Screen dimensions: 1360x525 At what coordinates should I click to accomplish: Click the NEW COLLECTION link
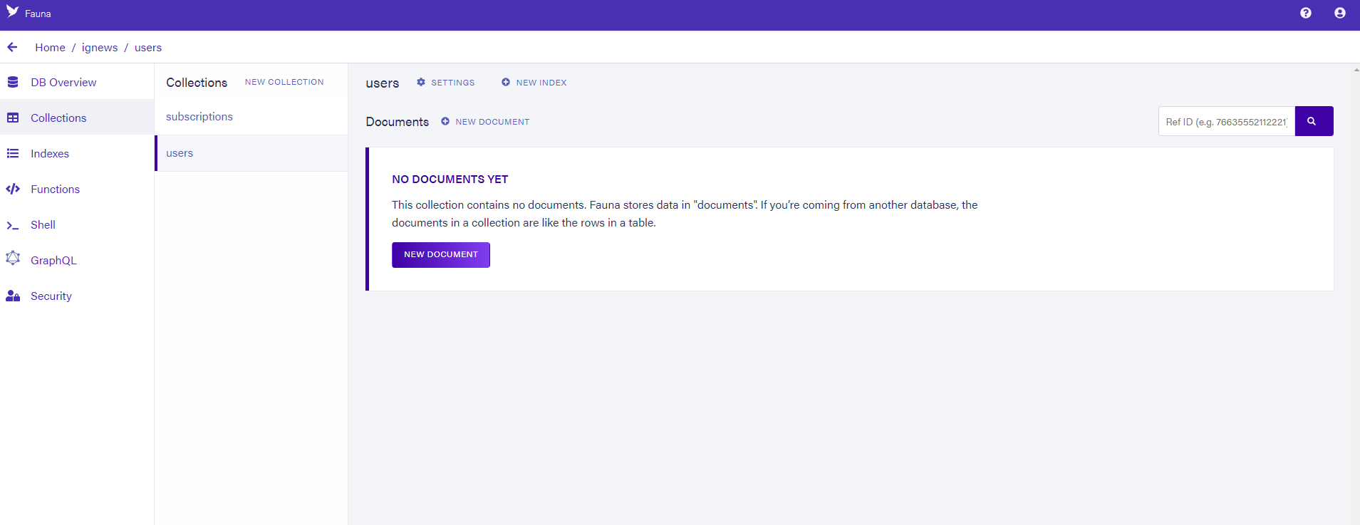coord(284,82)
